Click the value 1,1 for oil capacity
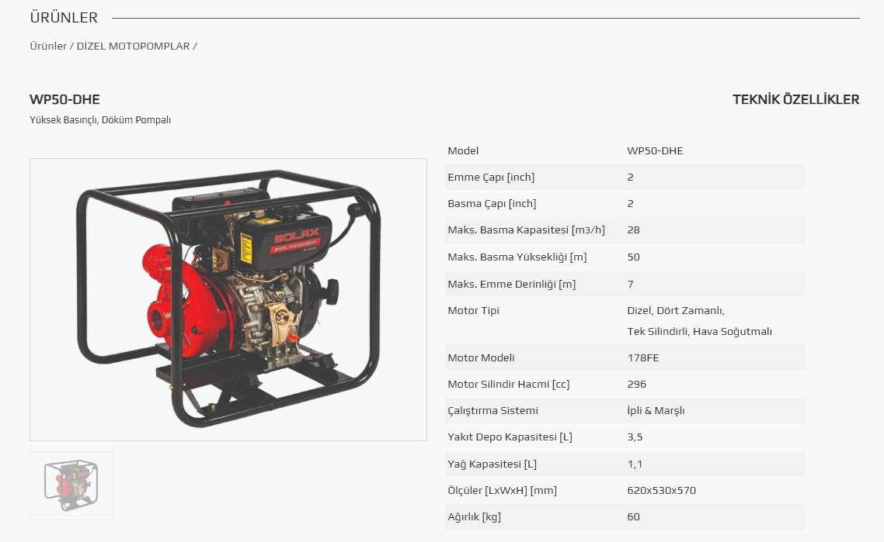 (635, 464)
